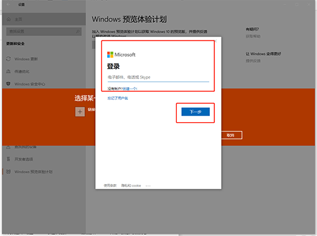Select Windows 安全中心 in sidebar
Screen dimensions: 317x236
[x=44, y=84]
